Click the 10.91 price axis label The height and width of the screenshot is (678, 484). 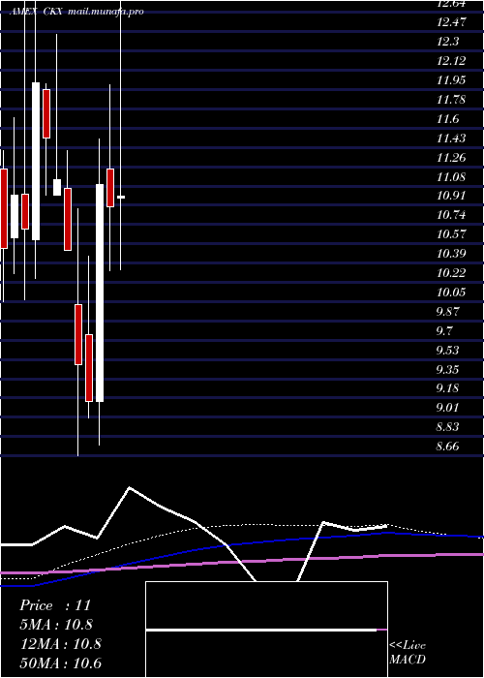coord(451,196)
